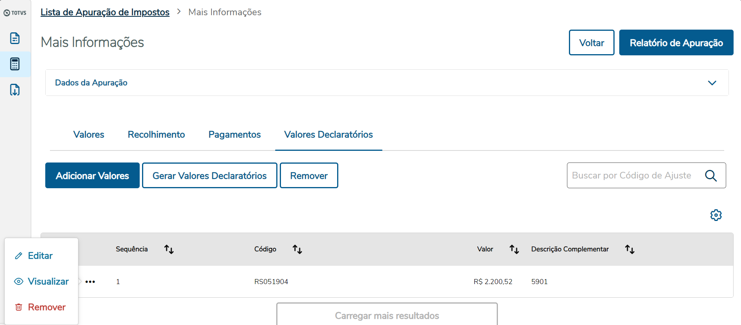Select the calculator icon in the sidebar

click(x=15, y=64)
